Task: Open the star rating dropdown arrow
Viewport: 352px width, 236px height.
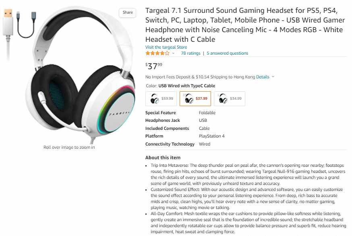Action: tap(173, 53)
